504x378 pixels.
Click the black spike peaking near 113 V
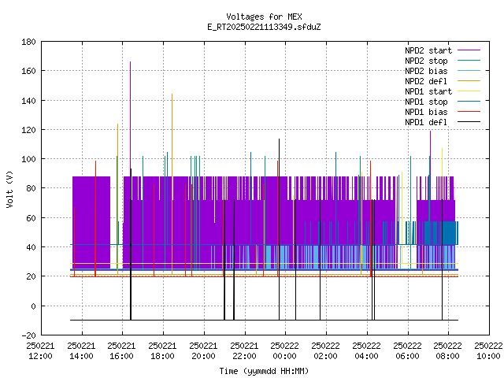[x=279, y=229]
